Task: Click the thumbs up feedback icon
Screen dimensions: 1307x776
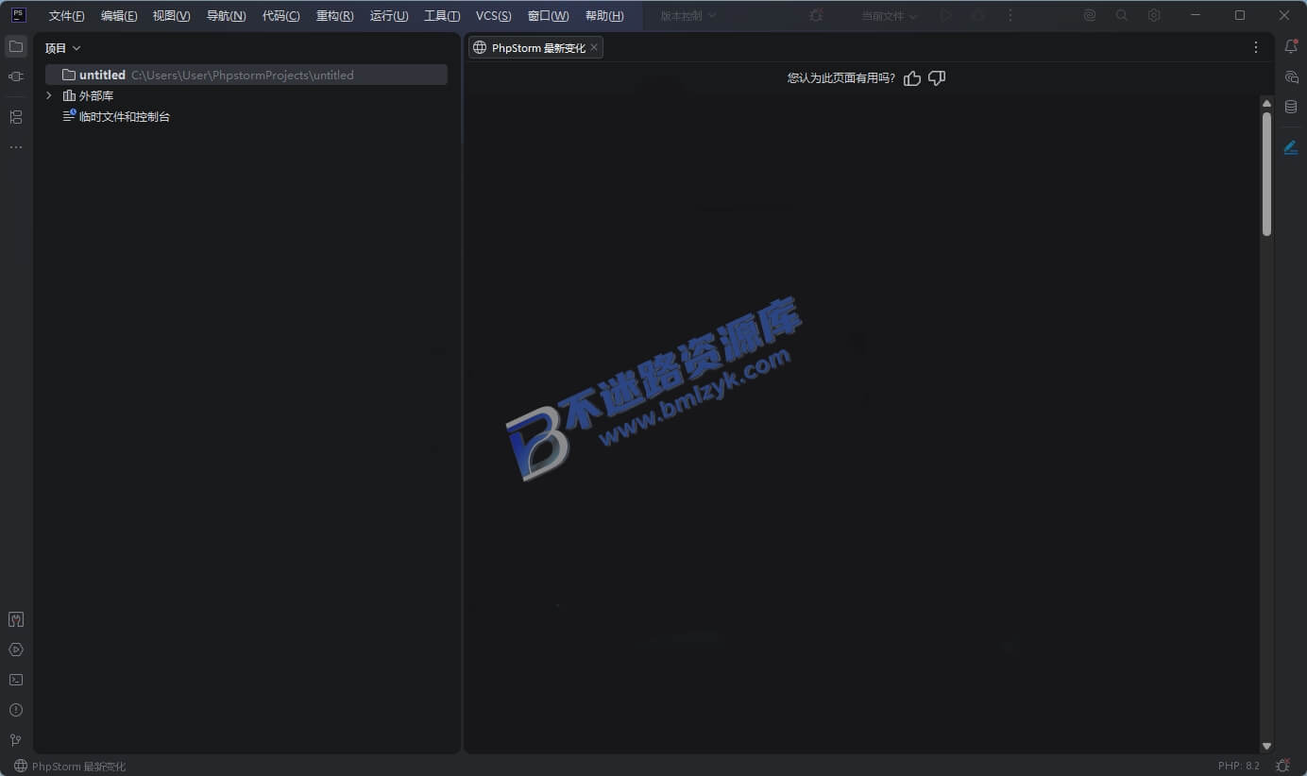Action: point(912,78)
